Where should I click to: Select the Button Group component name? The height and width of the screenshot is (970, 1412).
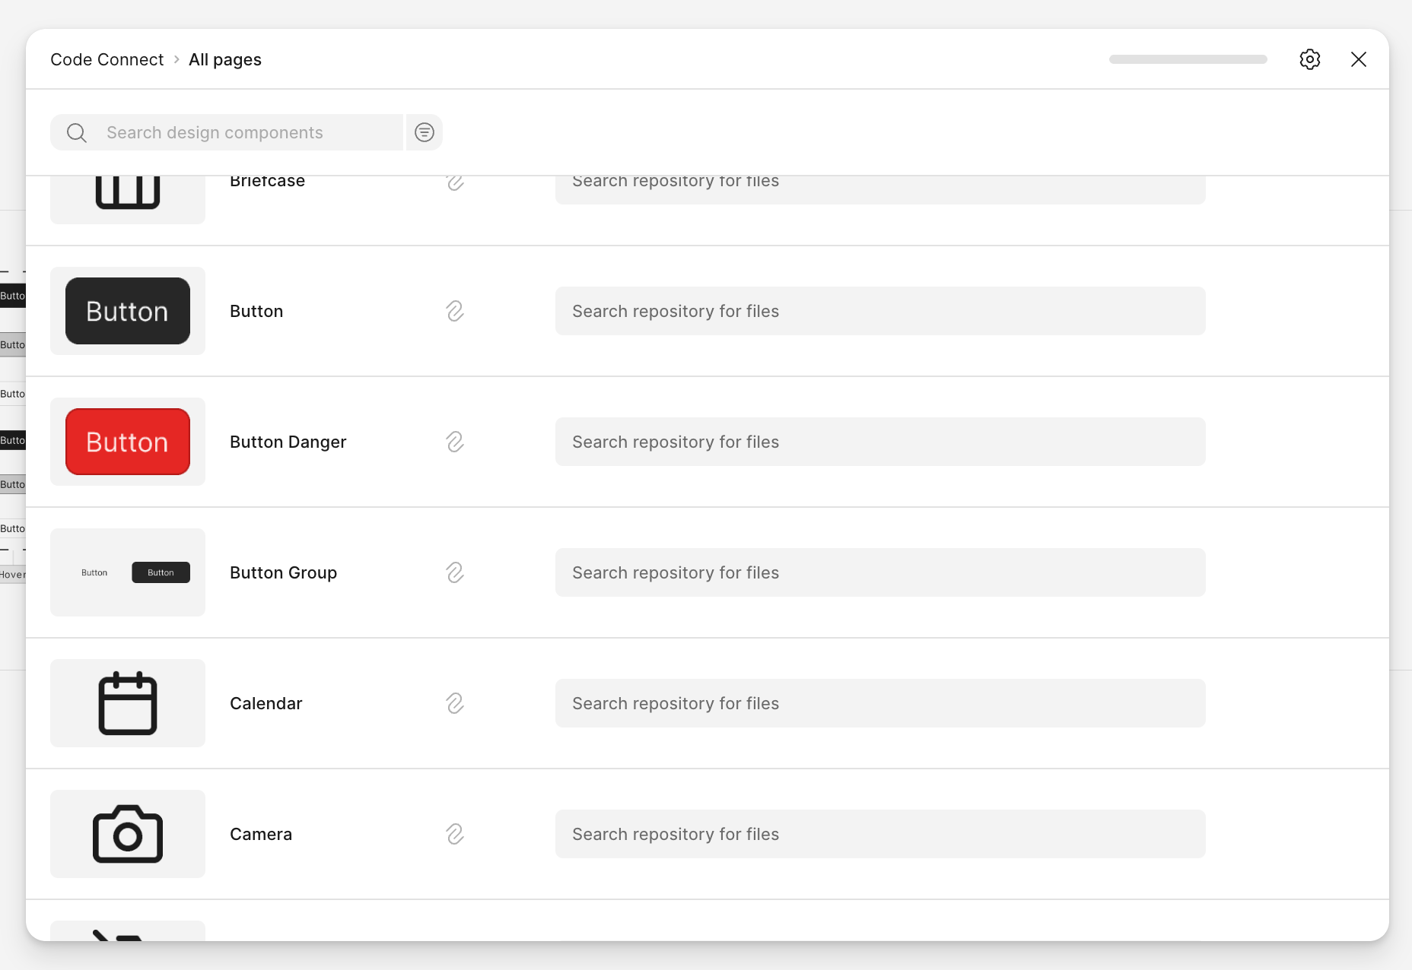click(282, 572)
